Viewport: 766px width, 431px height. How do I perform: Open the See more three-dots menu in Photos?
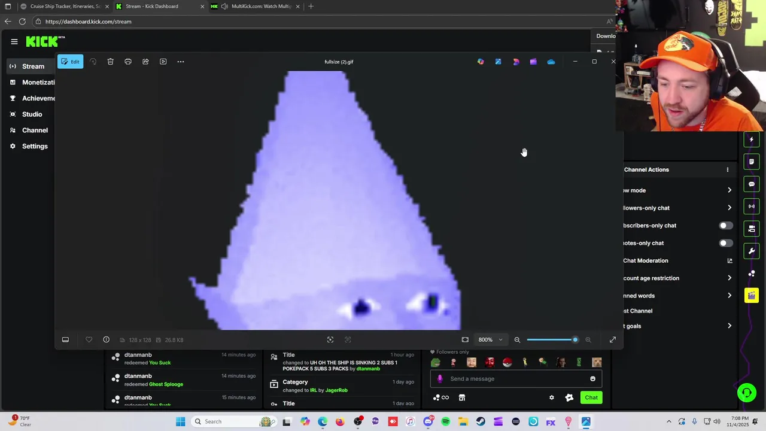coord(181,62)
